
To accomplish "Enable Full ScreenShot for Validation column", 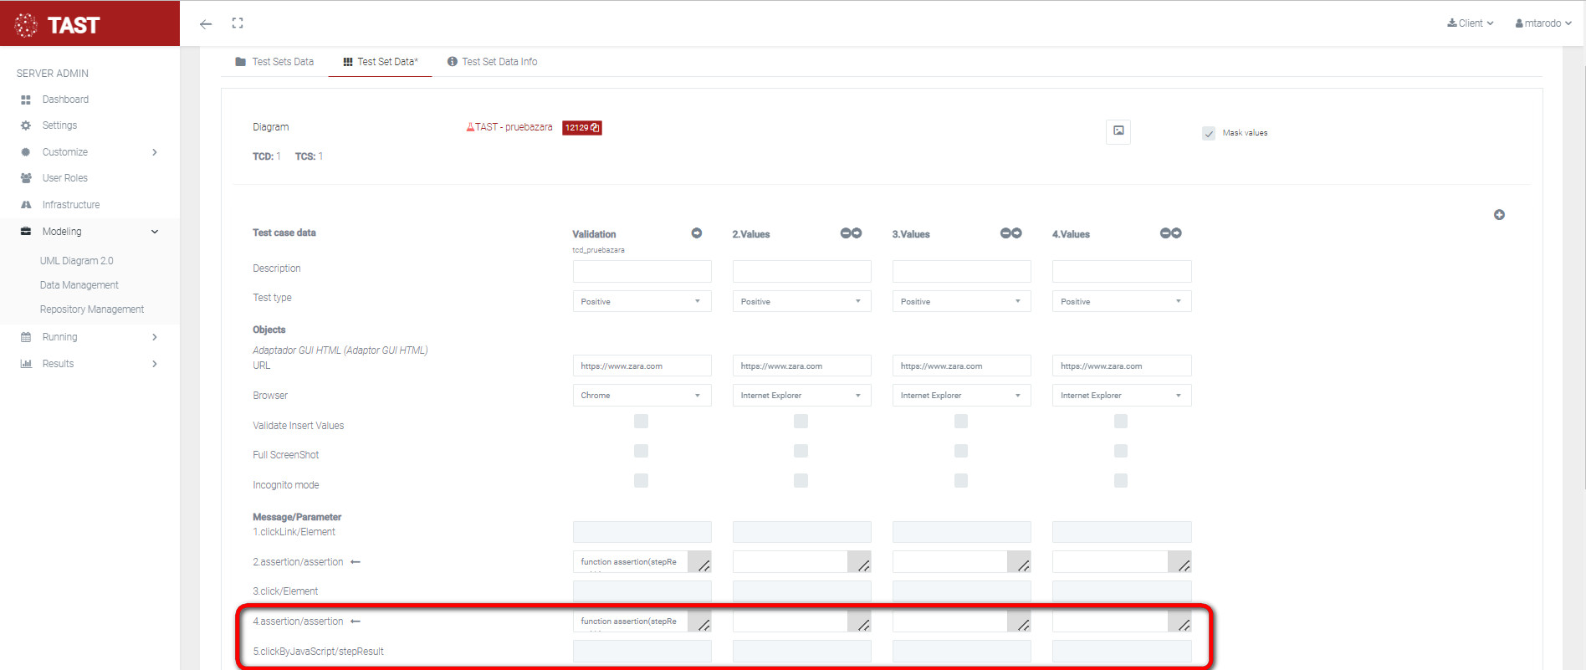I will (x=641, y=452).
